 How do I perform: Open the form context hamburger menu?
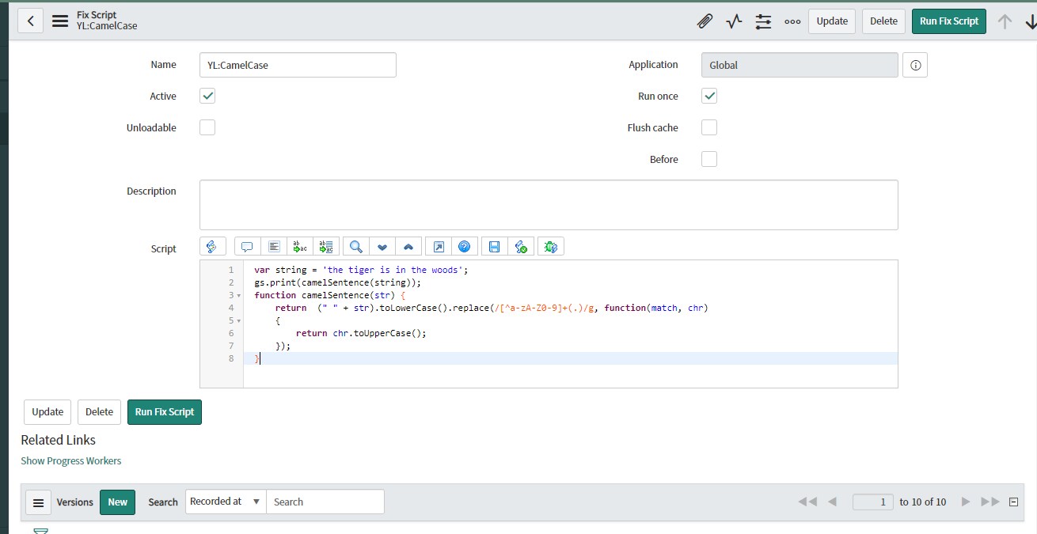point(60,21)
